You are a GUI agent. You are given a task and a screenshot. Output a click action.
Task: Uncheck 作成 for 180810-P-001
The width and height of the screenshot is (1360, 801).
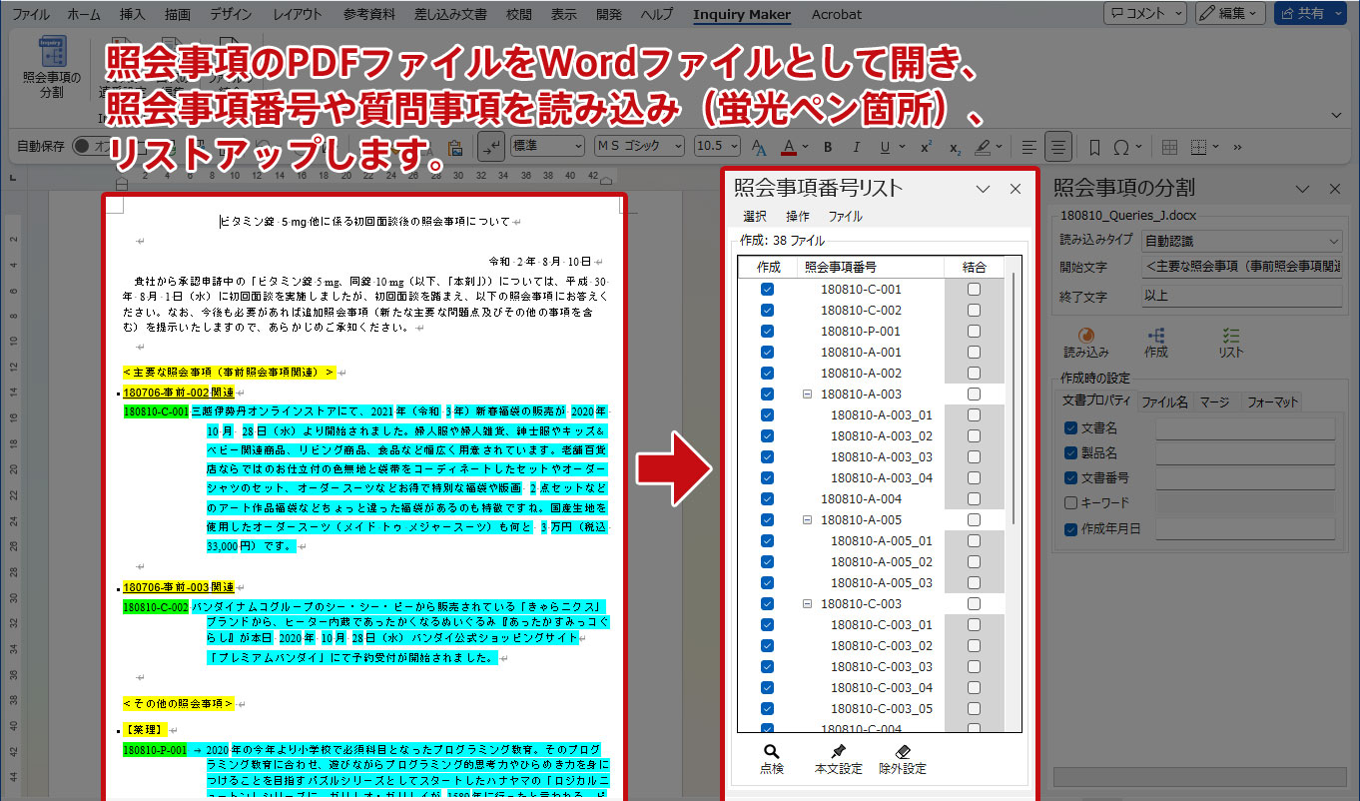(767, 331)
